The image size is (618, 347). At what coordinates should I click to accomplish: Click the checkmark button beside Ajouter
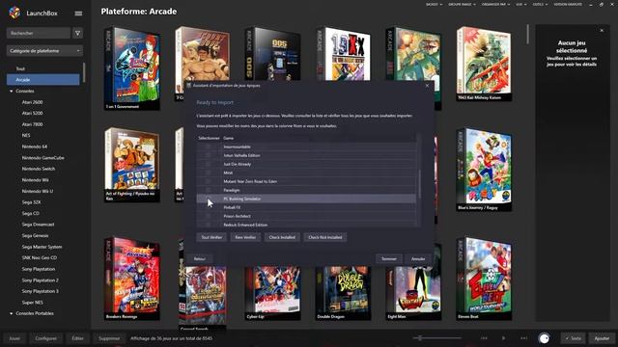(x=573, y=338)
